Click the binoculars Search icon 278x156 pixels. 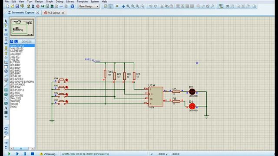[228, 6]
